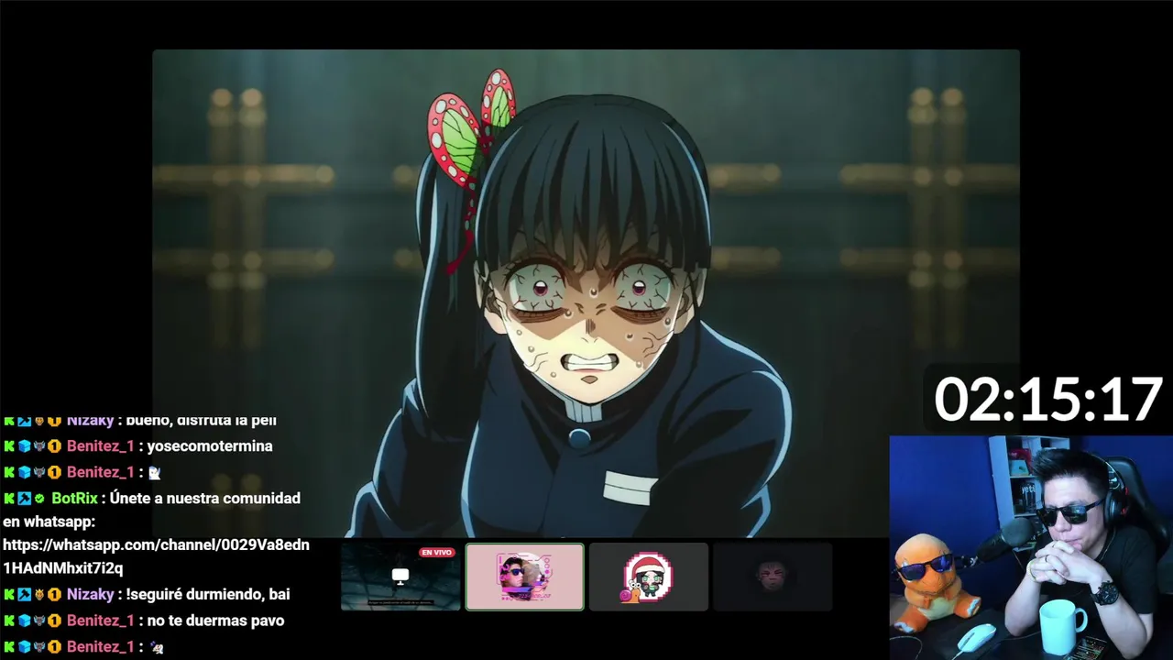Click the hammer moderator badge beside BotRix
This screenshot has width=1173, height=660.
25,499
